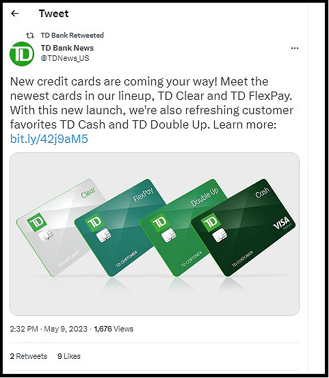Open the TD Bank News profile avatar
The image size is (329, 378).
(22, 54)
